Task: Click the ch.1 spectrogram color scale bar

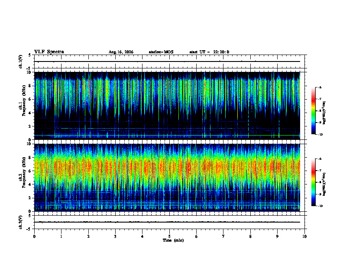Action: coord(314,111)
